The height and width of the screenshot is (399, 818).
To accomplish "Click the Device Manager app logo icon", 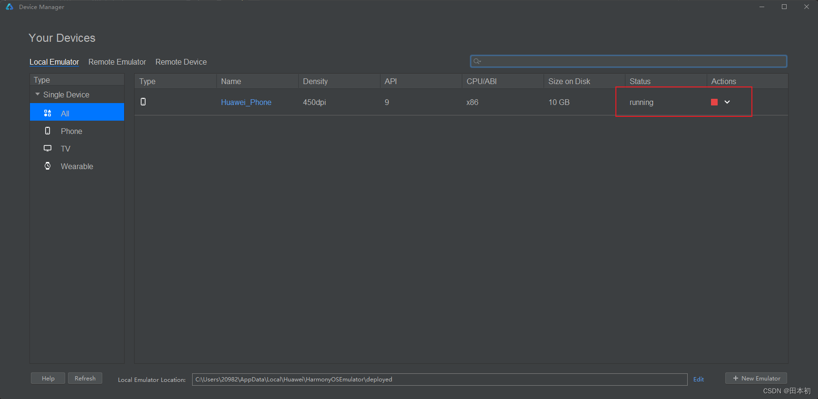I will tap(10, 7).
